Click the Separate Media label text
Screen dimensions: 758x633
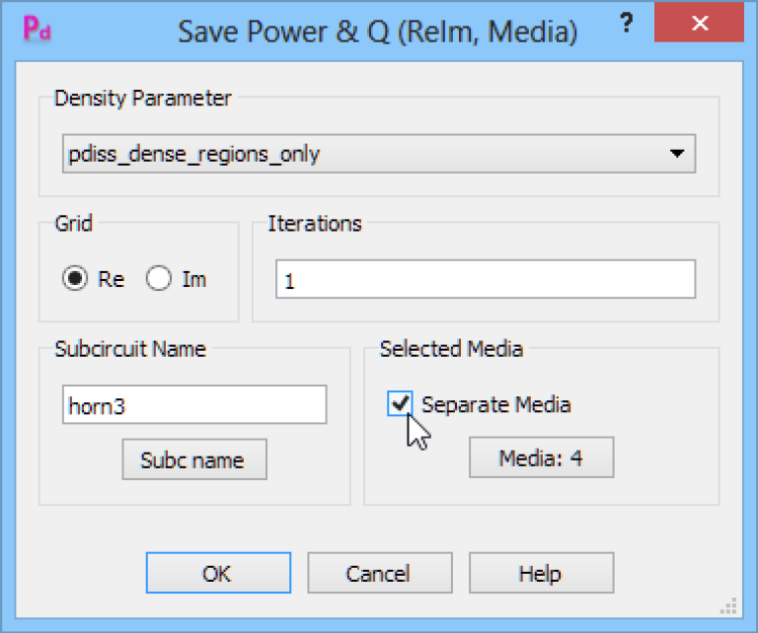(x=496, y=404)
